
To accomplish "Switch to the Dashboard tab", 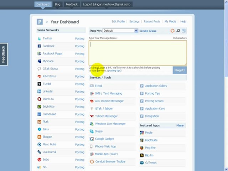I will coord(43,4).
